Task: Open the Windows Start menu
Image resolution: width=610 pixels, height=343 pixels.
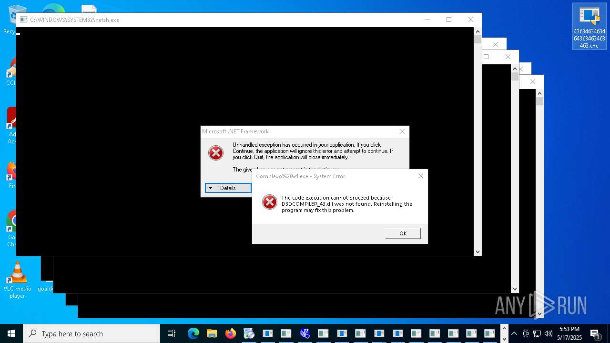Action: [11, 333]
